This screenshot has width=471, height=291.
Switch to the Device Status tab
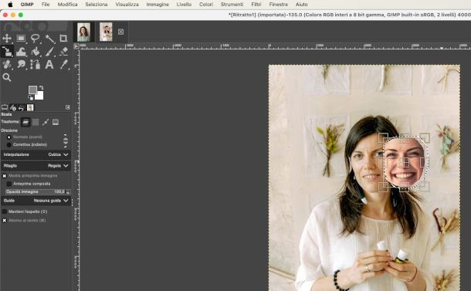(13, 107)
